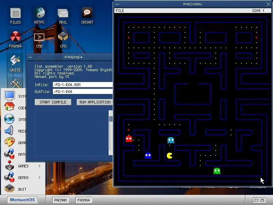Click the green ghost in Pacman
Image resolution: width=273 pixels, height=205 pixels.
(x=217, y=171)
